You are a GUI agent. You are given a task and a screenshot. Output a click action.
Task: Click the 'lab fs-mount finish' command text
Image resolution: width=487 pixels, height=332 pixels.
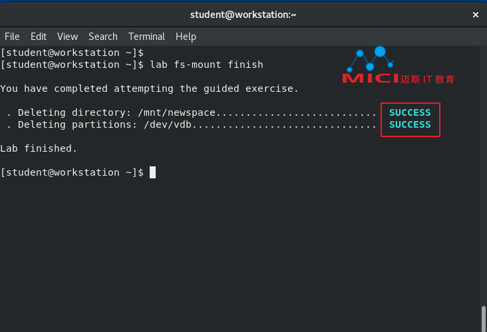206,65
